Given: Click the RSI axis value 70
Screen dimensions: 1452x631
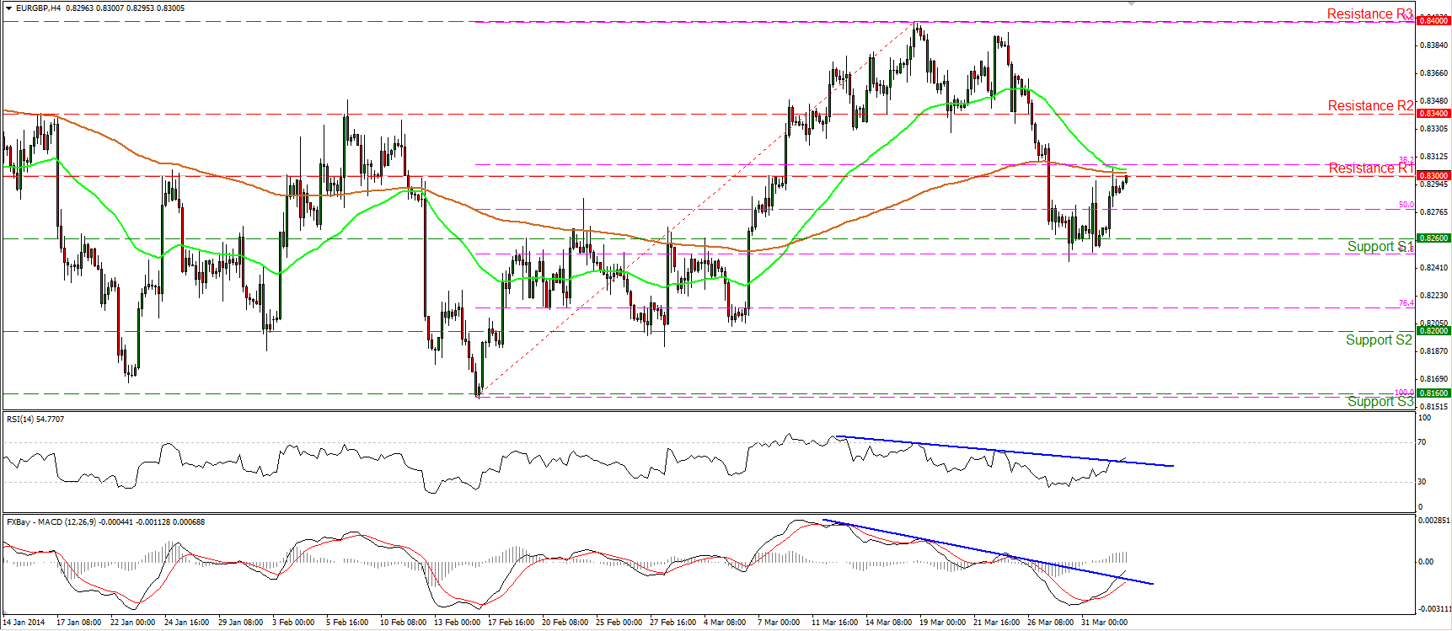Looking at the screenshot, I should [x=1423, y=442].
